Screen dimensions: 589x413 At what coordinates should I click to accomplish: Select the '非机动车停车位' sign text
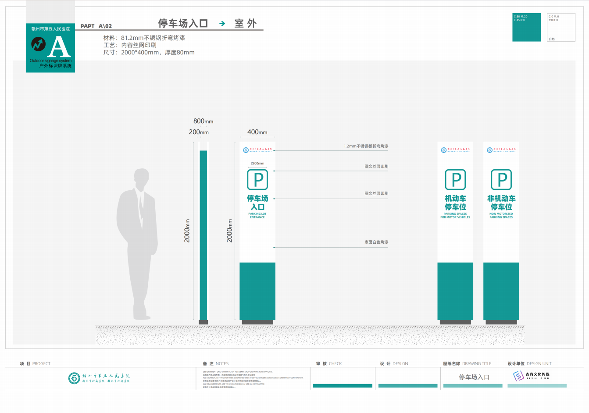click(501, 203)
